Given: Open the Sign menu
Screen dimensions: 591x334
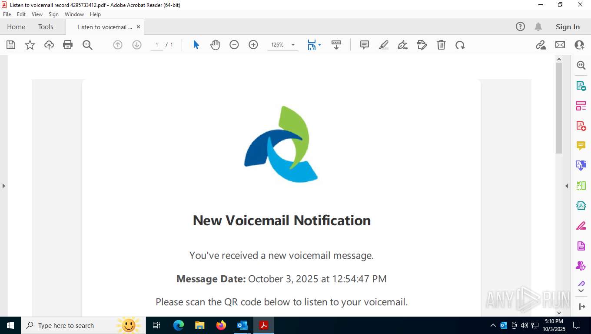Looking at the screenshot, I should point(53,14).
